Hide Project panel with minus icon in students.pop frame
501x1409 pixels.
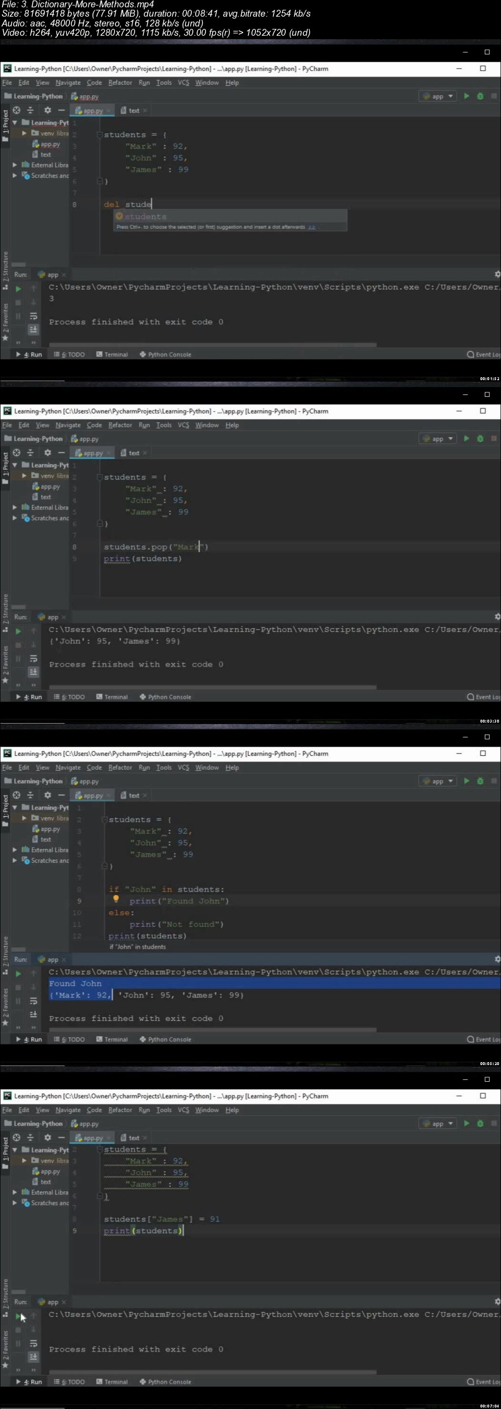62,452
